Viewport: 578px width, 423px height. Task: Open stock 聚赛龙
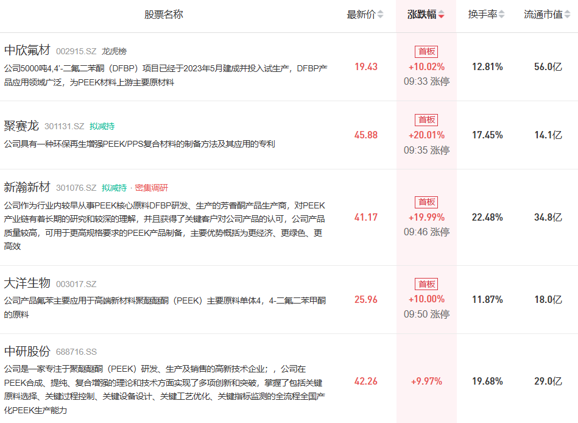pos(21,126)
